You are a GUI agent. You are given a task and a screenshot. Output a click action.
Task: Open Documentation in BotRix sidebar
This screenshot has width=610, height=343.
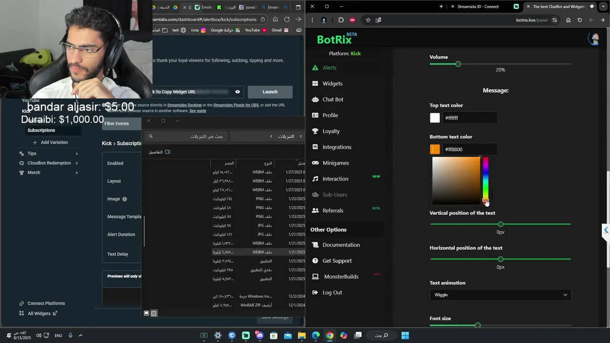click(x=335, y=245)
